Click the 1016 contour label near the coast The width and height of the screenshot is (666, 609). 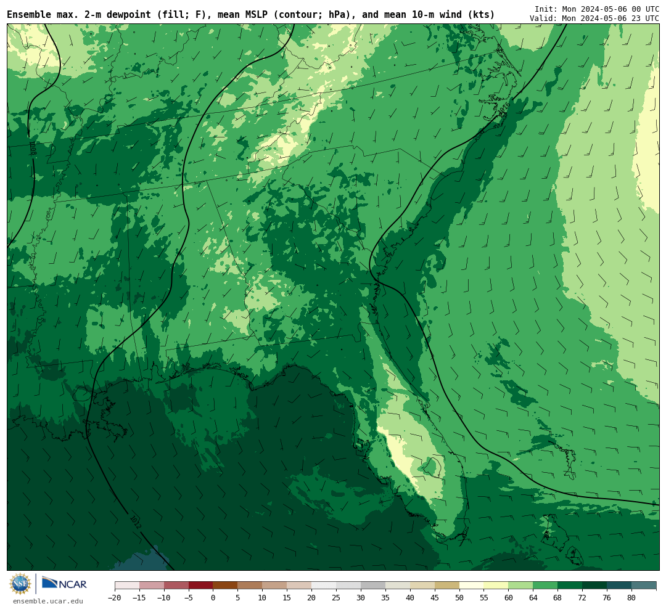[x=504, y=108]
